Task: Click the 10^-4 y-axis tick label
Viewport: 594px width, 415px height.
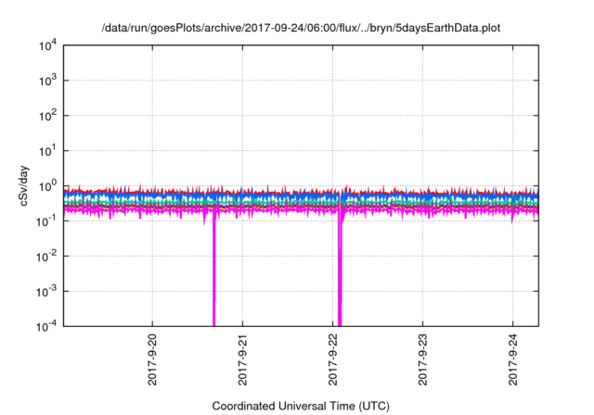Action: point(47,326)
